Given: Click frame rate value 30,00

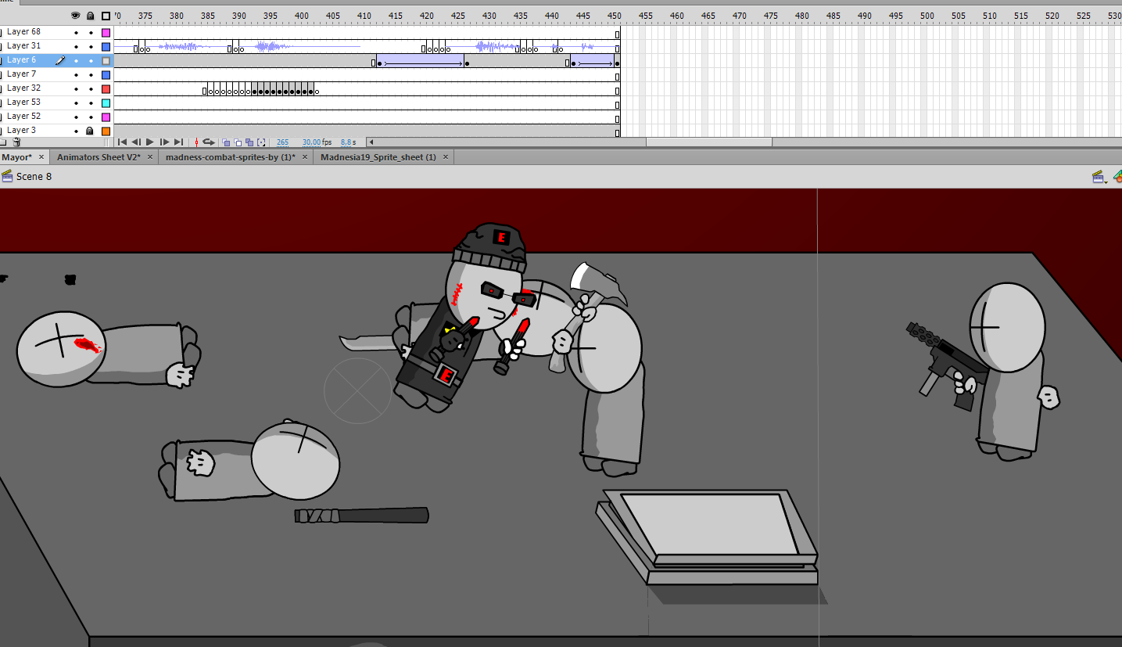Looking at the screenshot, I should point(311,142).
